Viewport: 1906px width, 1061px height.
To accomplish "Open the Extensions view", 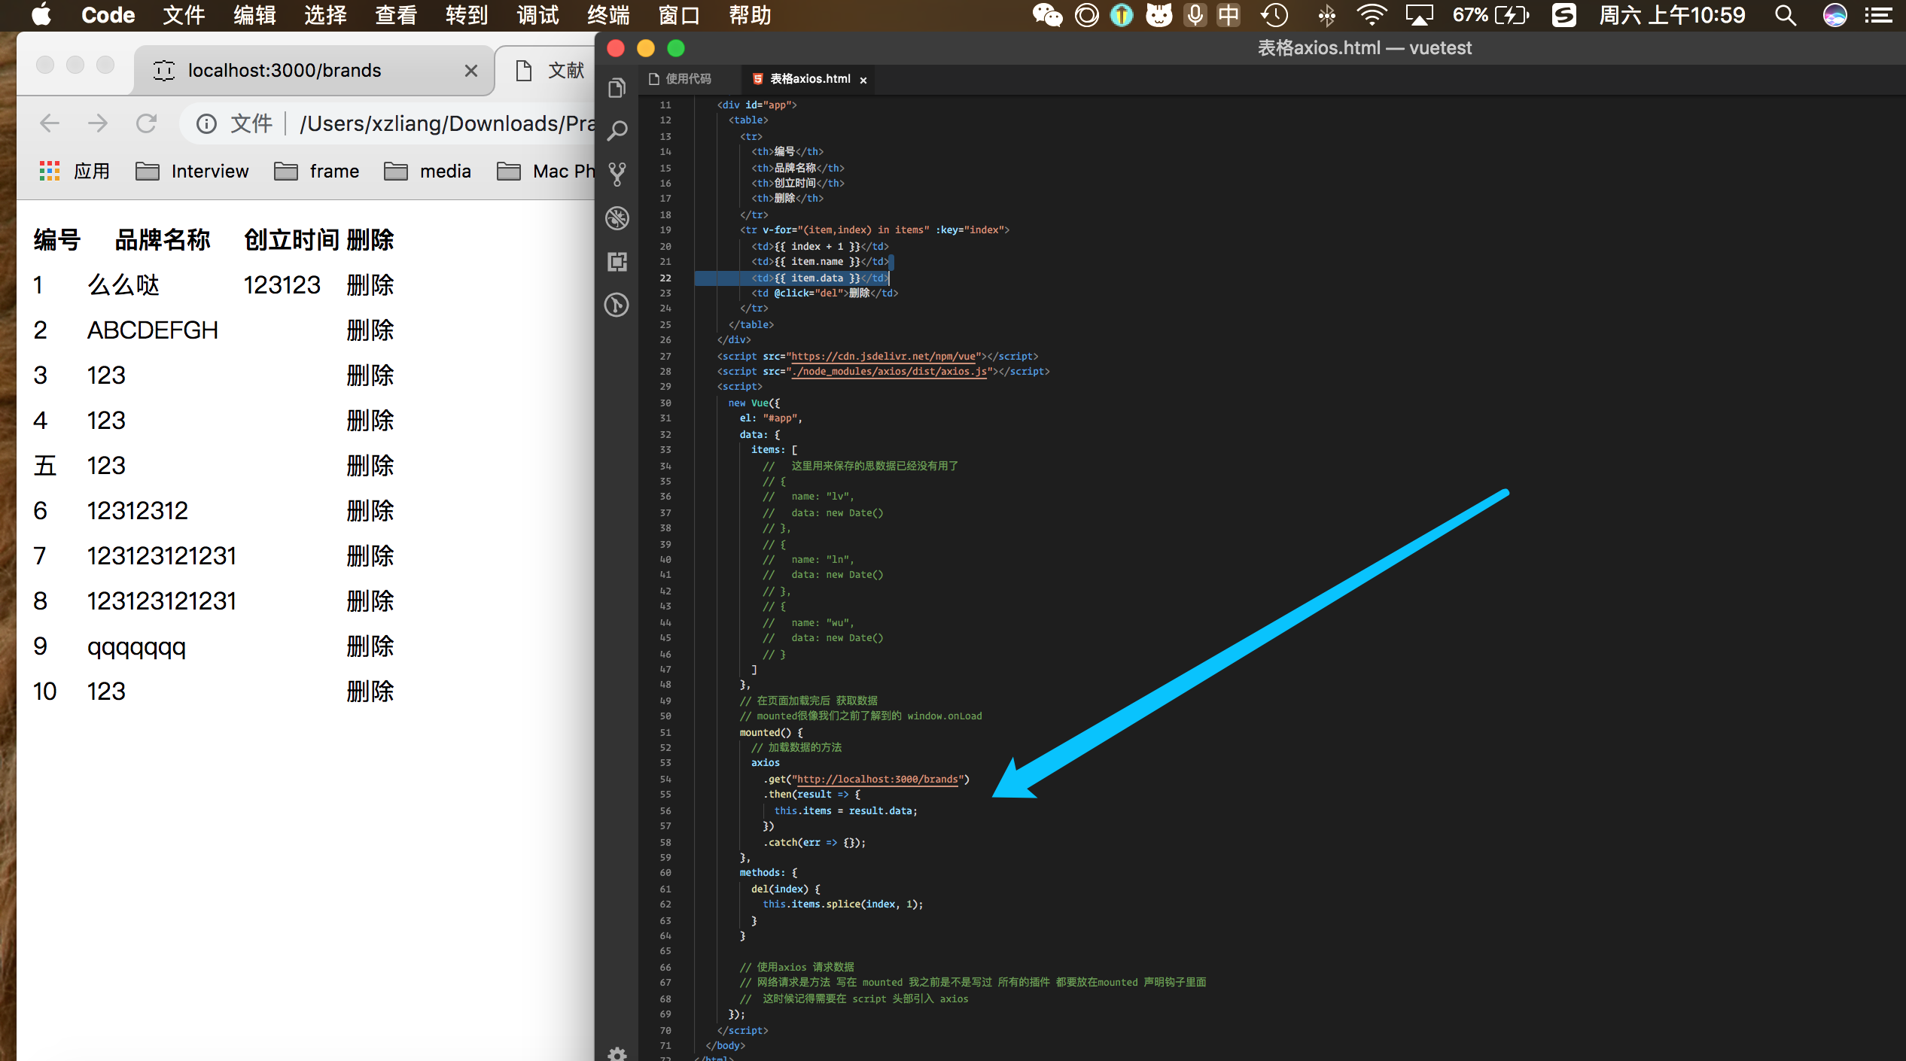I will point(617,262).
